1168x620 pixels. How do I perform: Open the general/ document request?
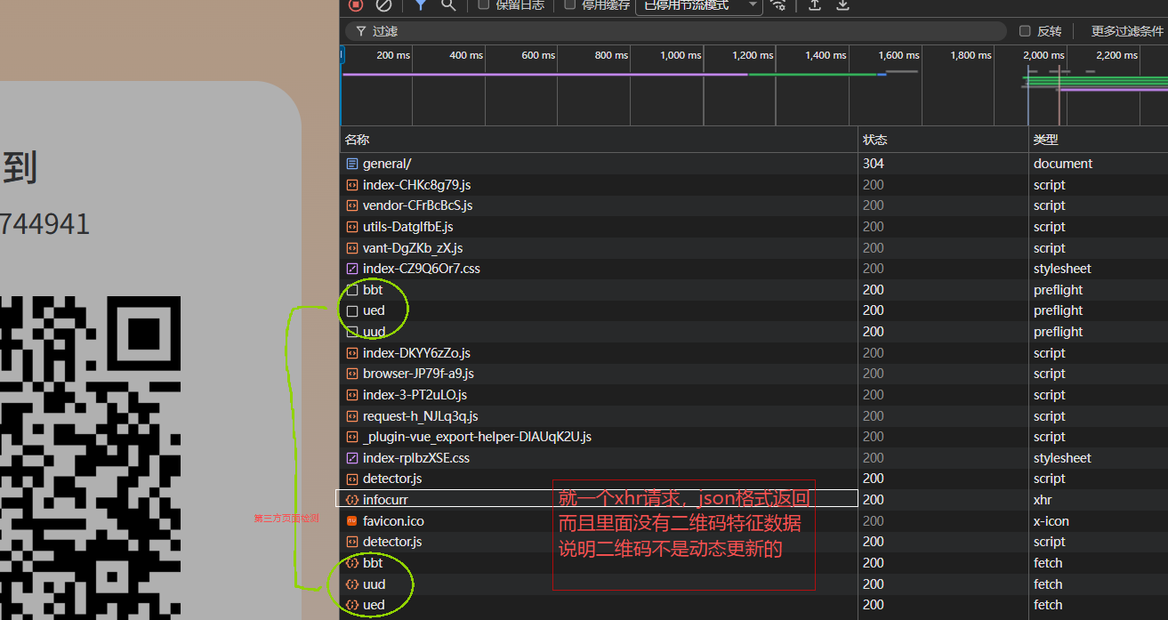click(387, 164)
